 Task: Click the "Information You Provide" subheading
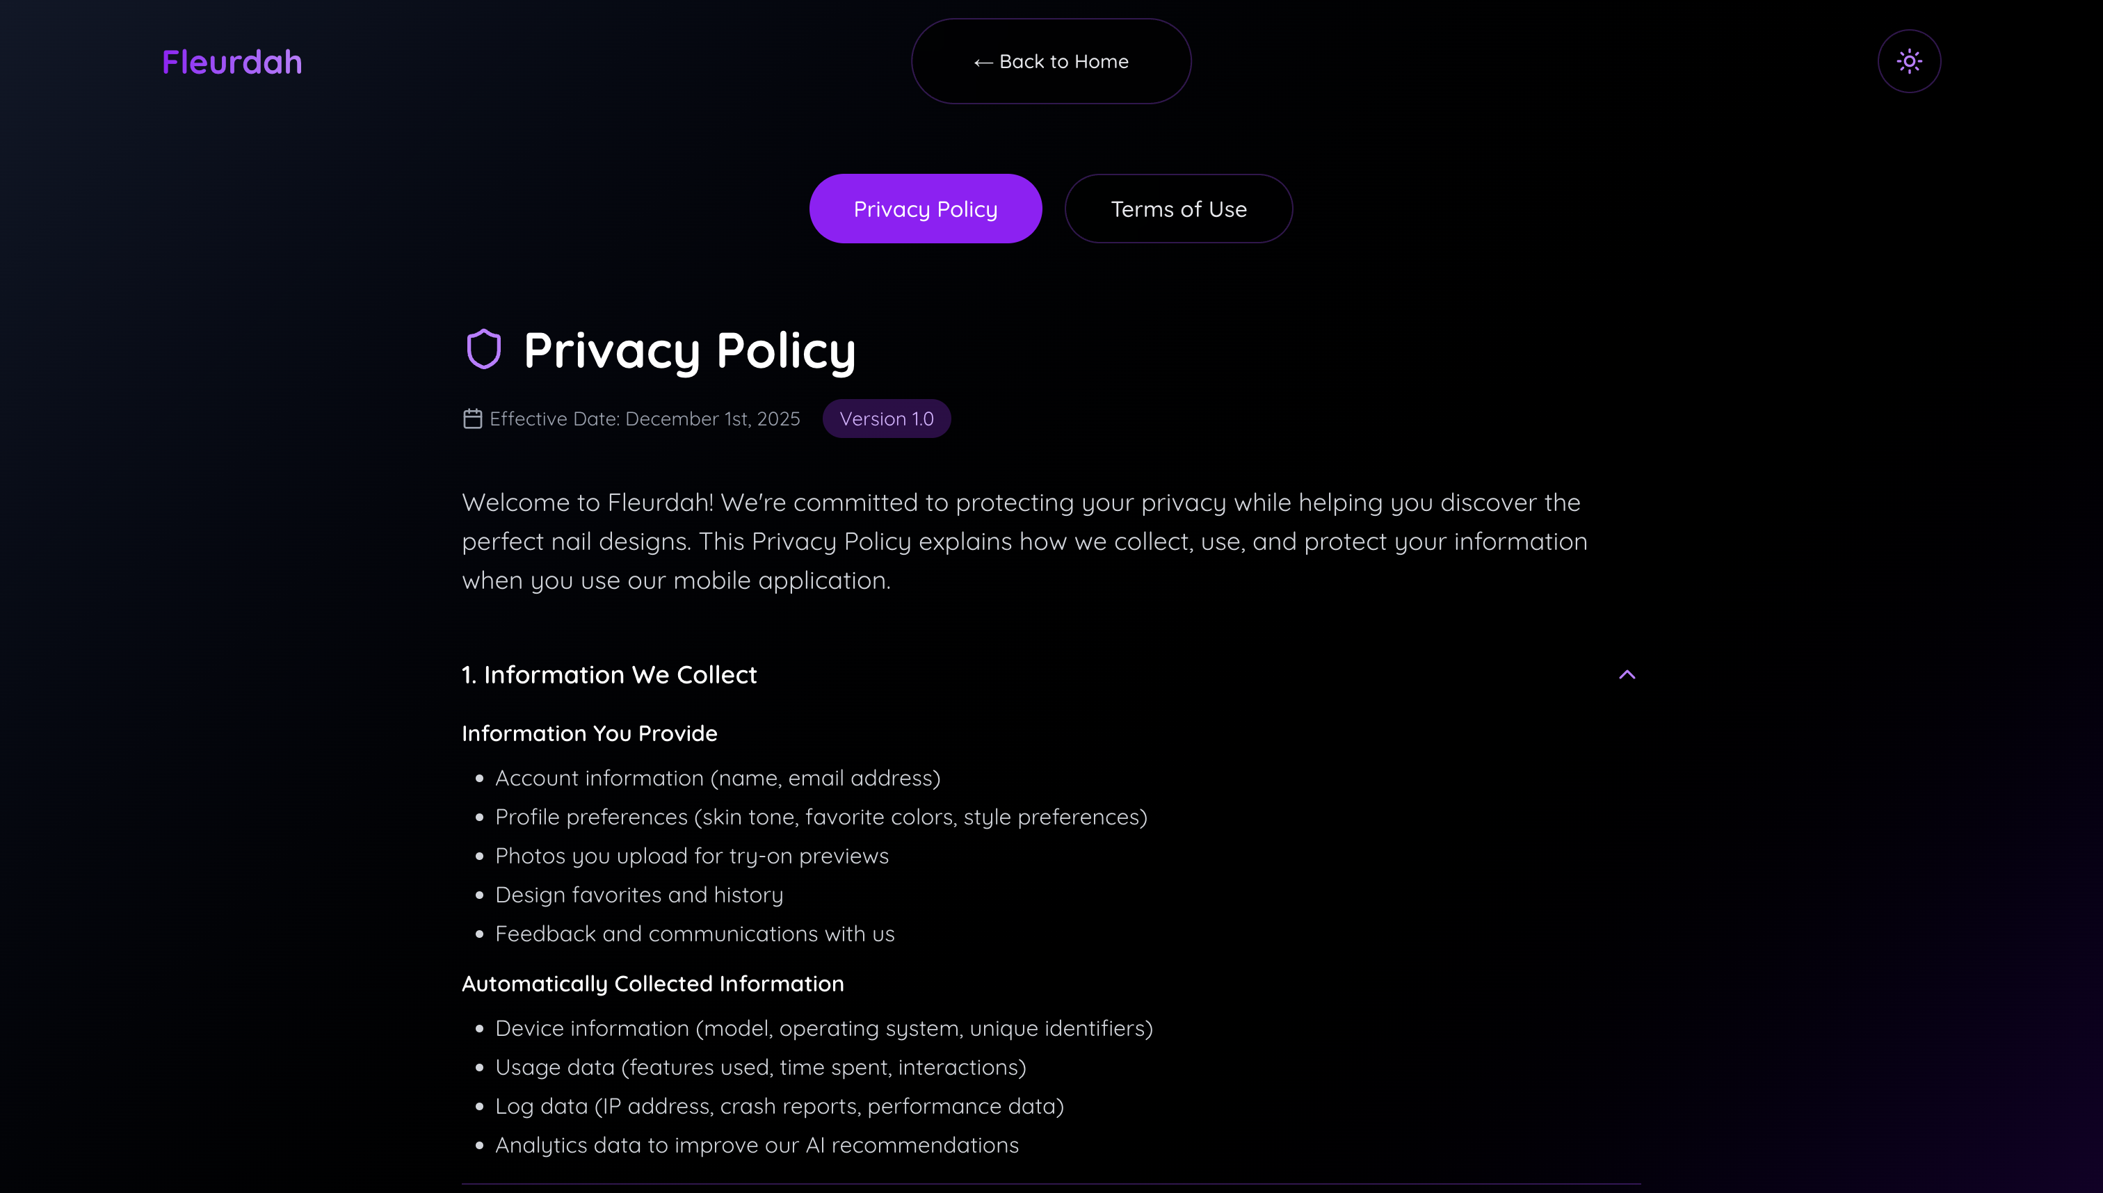(589, 733)
